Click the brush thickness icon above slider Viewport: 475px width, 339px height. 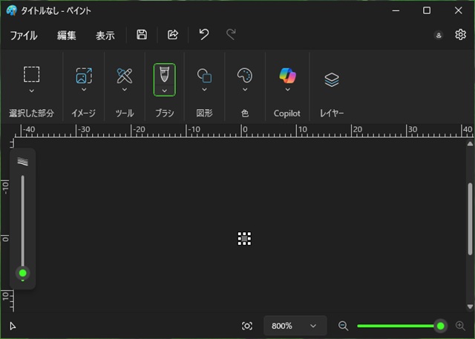coord(23,161)
